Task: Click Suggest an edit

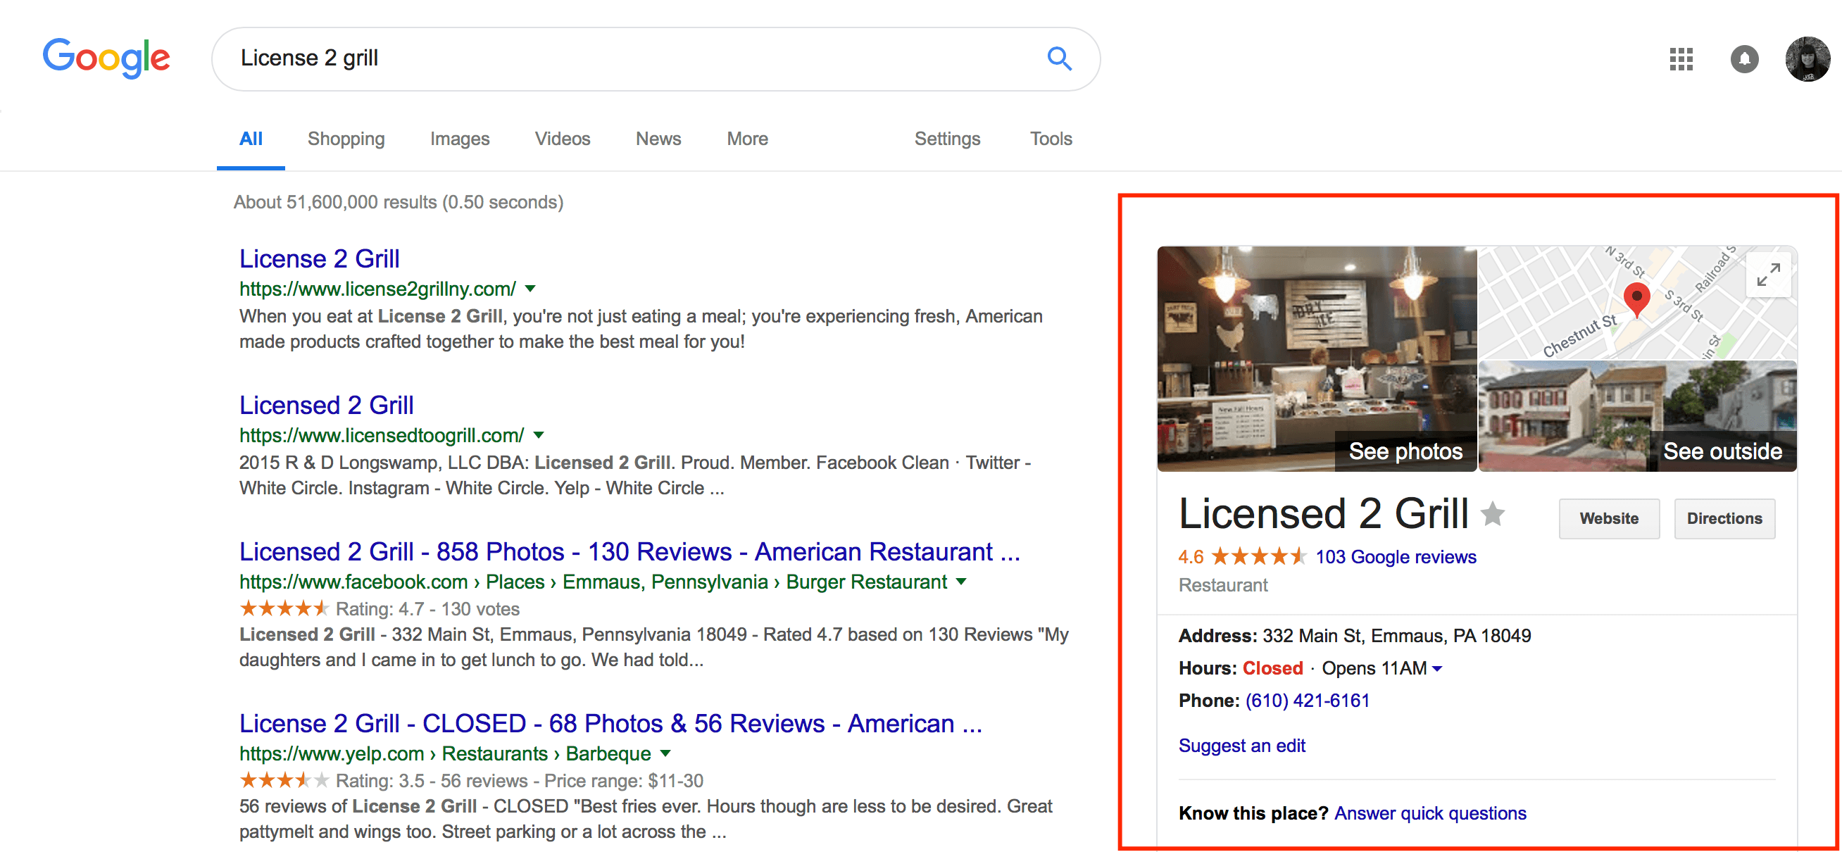Action: coord(1241,746)
